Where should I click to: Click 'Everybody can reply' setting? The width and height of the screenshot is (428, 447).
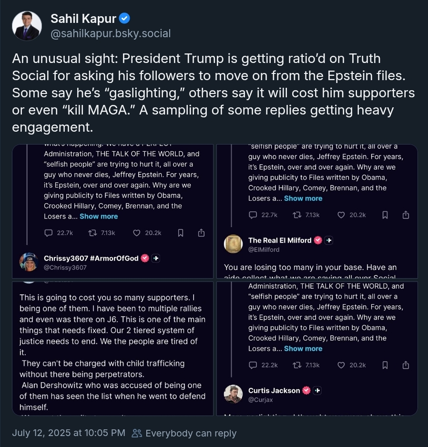[184, 433]
